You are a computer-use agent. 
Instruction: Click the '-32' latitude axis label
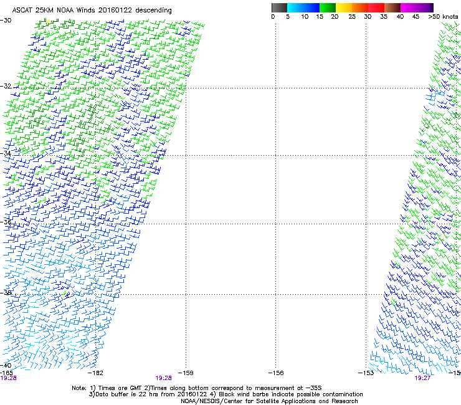6,86
